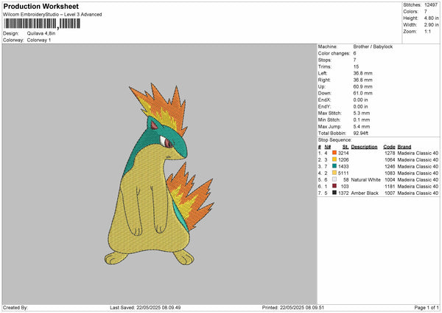442x313 pixels.
Task: Select the Down measurement 61.0 mm
Action: point(362,93)
